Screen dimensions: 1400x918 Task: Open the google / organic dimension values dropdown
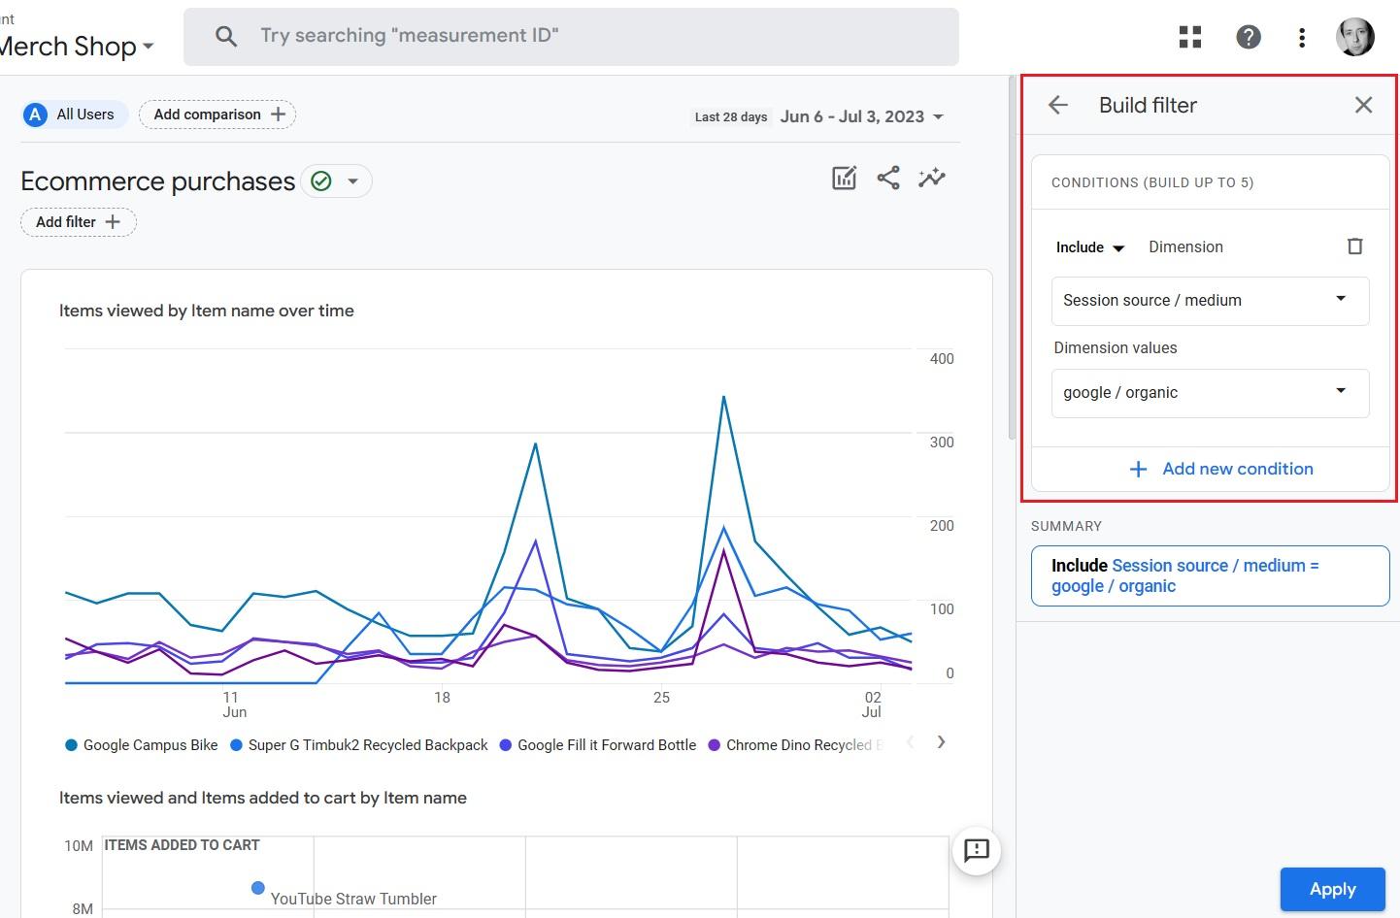pyautogui.click(x=1210, y=393)
